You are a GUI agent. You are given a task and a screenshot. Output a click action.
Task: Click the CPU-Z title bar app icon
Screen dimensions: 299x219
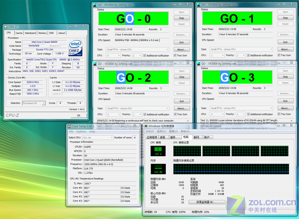click(x=6, y=27)
